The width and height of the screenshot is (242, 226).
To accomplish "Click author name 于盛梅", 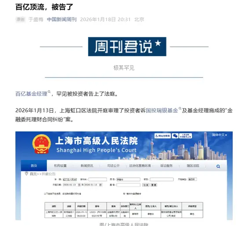I will pyautogui.click(x=36, y=19).
